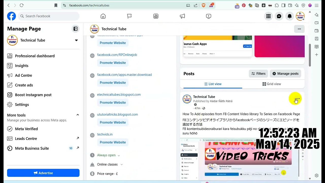Click the browser address bar URL

tap(89, 5)
